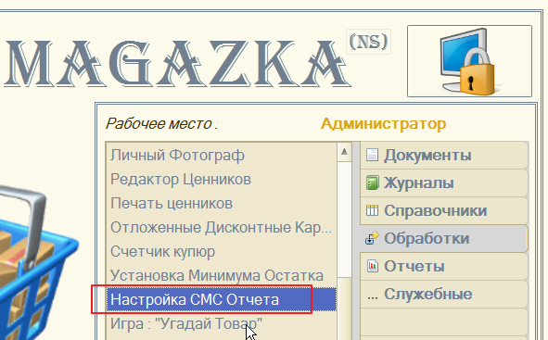Screen dimensions: 548x340
Task: Select Игра : "Угадай Товар" entry
Action: [x=222, y=323]
